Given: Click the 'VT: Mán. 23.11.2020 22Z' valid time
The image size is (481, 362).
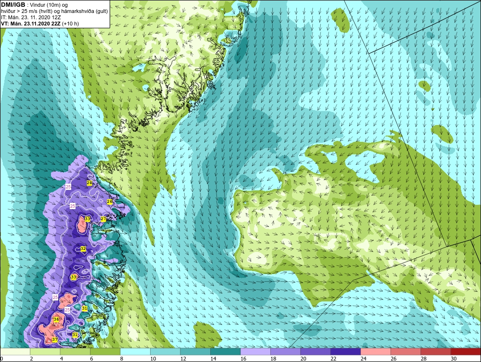Looking at the screenshot, I should [x=31, y=24].
